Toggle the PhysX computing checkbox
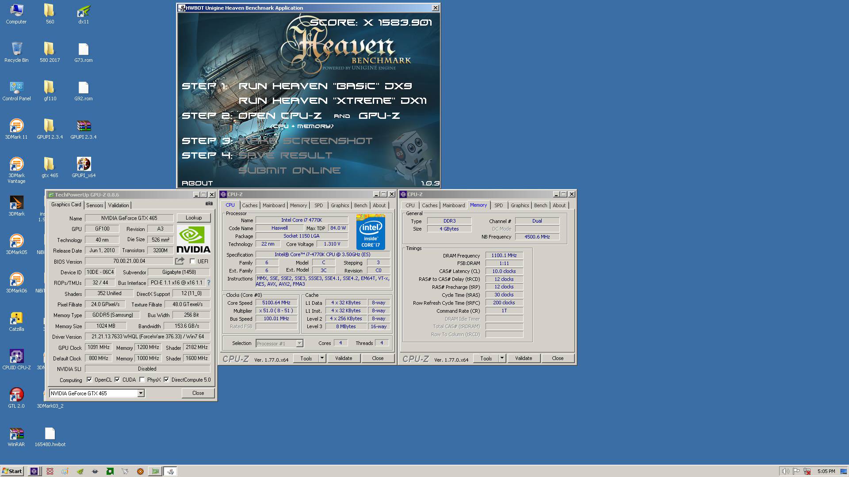Viewport: 849px width, 477px height. 142,379
